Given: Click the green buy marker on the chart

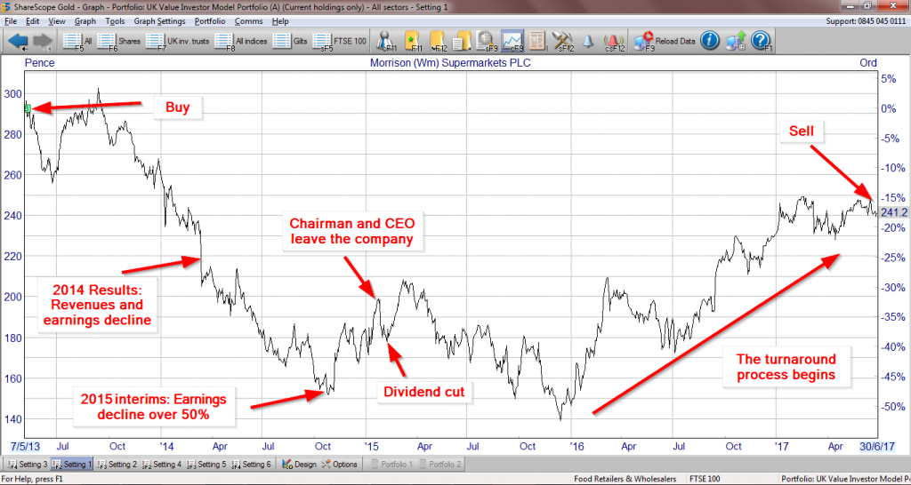Looking at the screenshot, I should click(28, 107).
